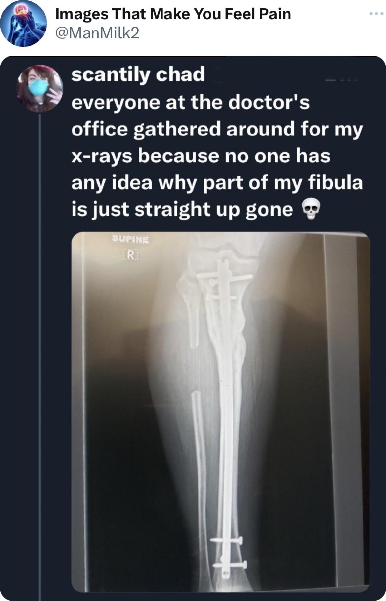Click the scantily chad masked profile picture
The width and height of the screenshot is (386, 601).
(x=40, y=89)
